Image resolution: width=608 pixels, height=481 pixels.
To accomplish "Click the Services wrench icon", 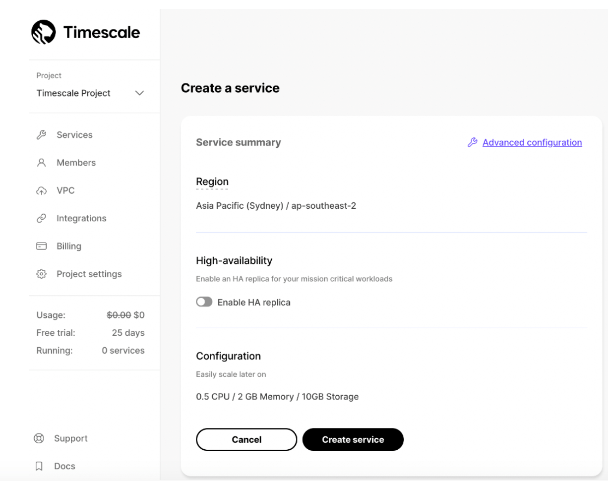I will point(42,135).
